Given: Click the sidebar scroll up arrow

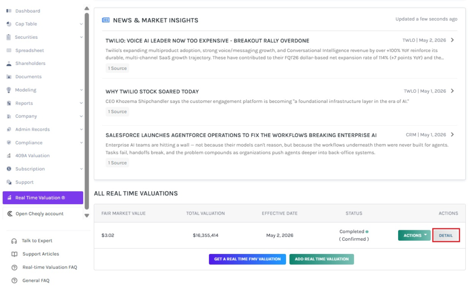Looking at the screenshot, I should coord(86,8).
